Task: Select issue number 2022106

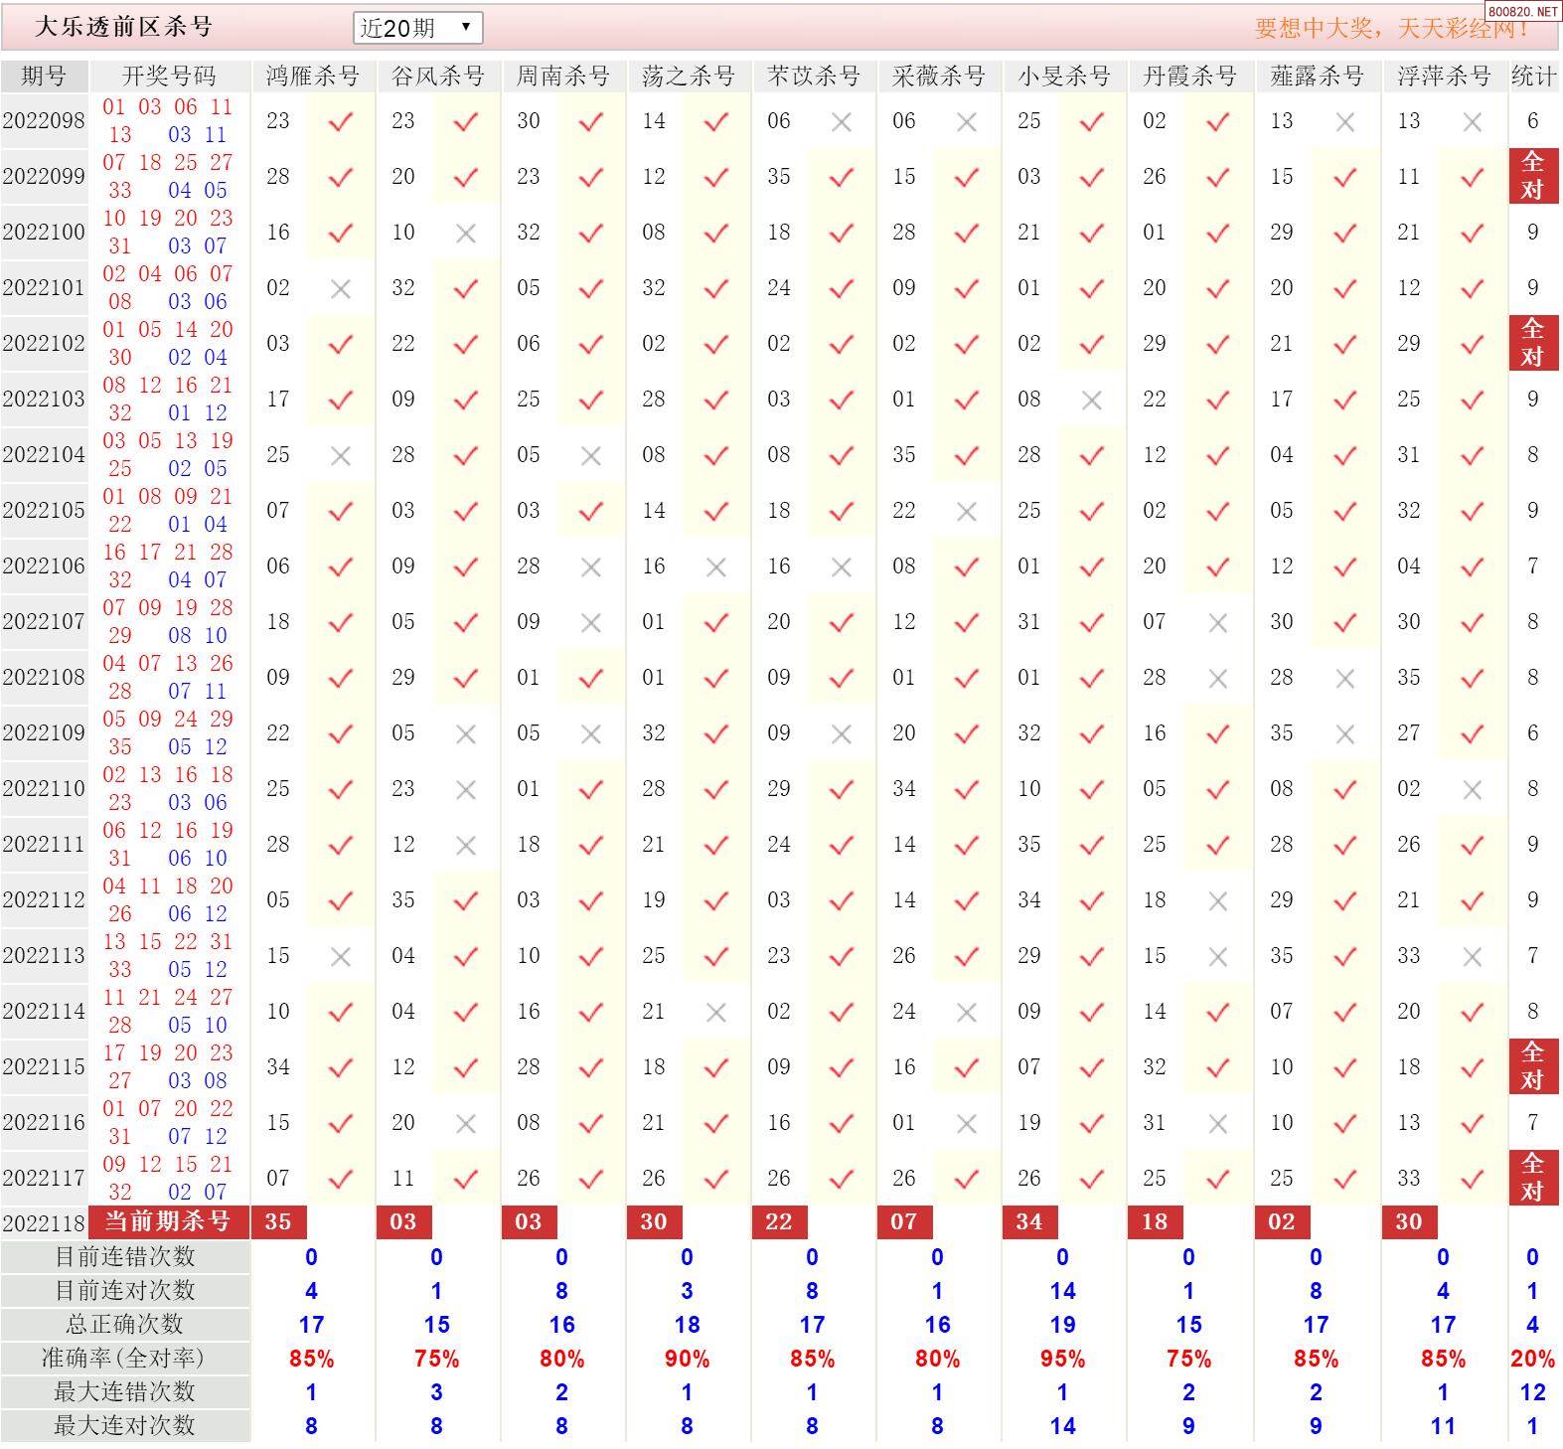Action: point(44,565)
